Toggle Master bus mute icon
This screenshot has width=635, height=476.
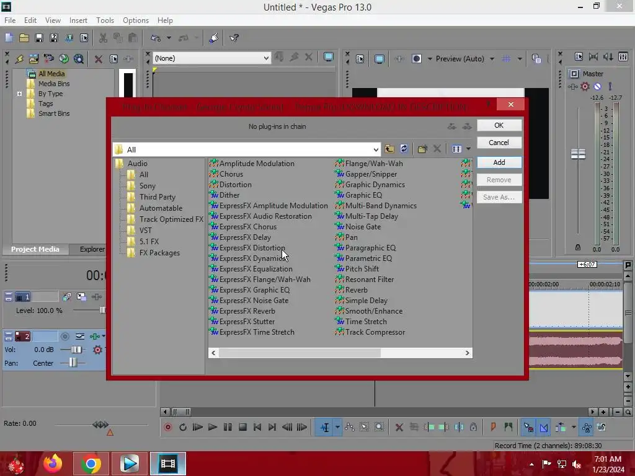pos(597,86)
